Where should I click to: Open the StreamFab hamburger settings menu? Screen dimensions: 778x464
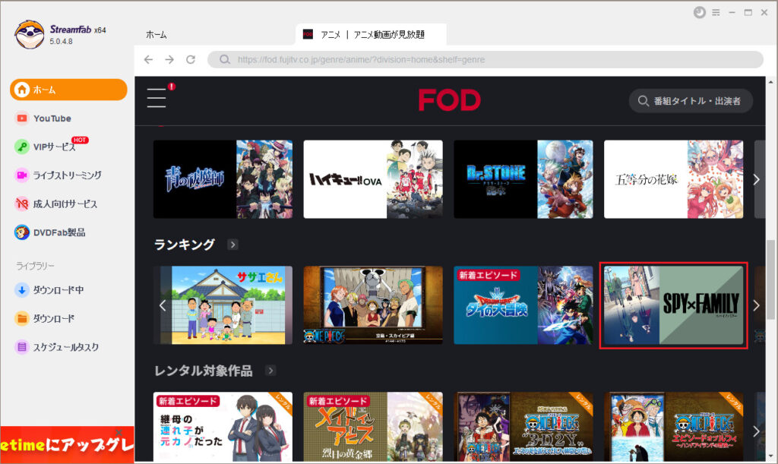[716, 12]
